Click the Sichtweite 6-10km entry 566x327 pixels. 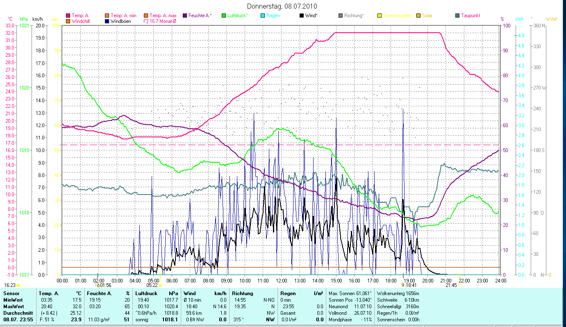click(x=398, y=300)
